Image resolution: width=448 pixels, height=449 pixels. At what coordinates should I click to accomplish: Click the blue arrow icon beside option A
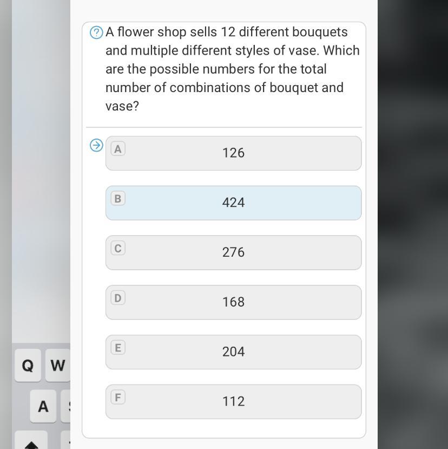click(96, 145)
